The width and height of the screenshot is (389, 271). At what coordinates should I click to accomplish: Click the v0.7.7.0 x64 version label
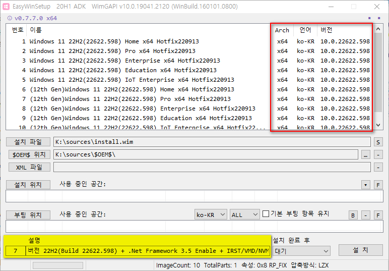point(36,18)
